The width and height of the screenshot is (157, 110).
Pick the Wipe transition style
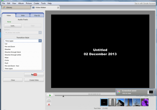coord(7,58)
